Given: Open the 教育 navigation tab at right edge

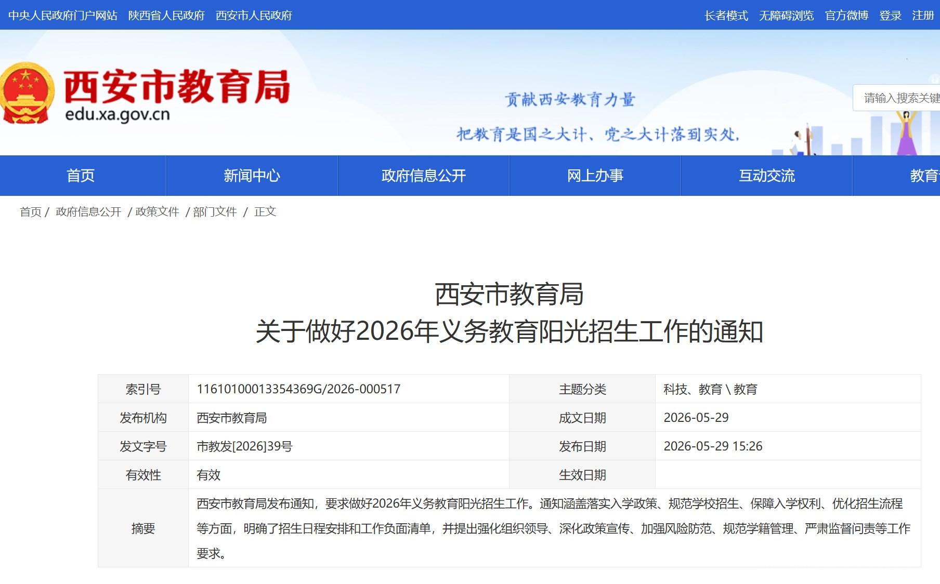Looking at the screenshot, I should (896, 176).
